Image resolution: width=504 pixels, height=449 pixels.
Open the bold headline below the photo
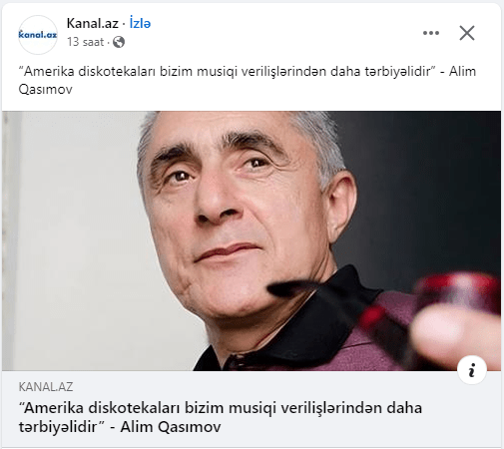221,417
